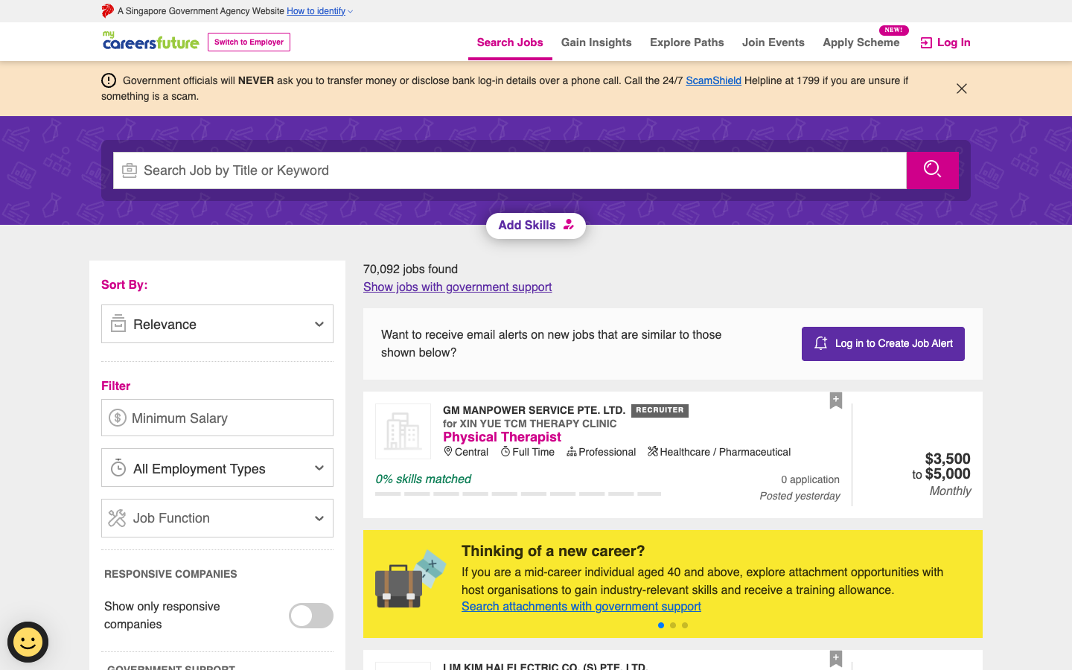The width and height of the screenshot is (1072, 670).
Task: Click the login arrow icon
Action: pyautogui.click(x=926, y=42)
